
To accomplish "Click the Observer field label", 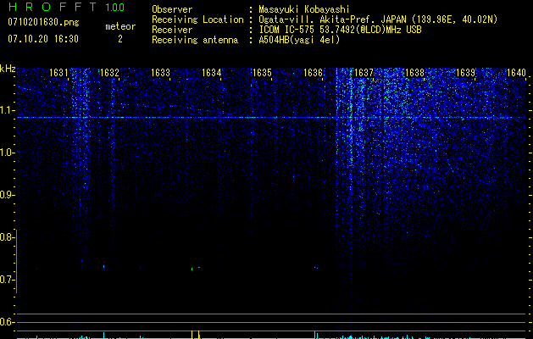I will (x=172, y=9).
